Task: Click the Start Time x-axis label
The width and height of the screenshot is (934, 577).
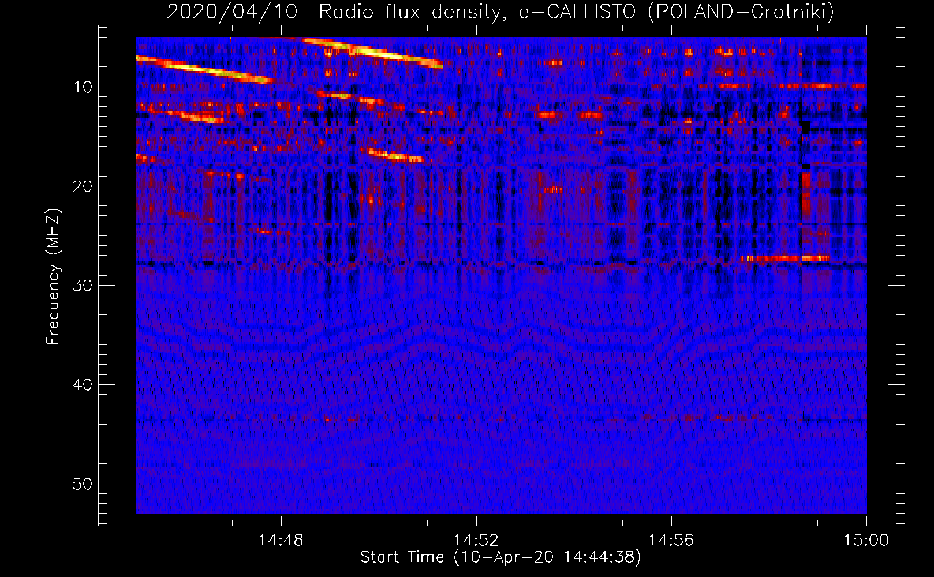Action: pyautogui.click(x=500, y=557)
